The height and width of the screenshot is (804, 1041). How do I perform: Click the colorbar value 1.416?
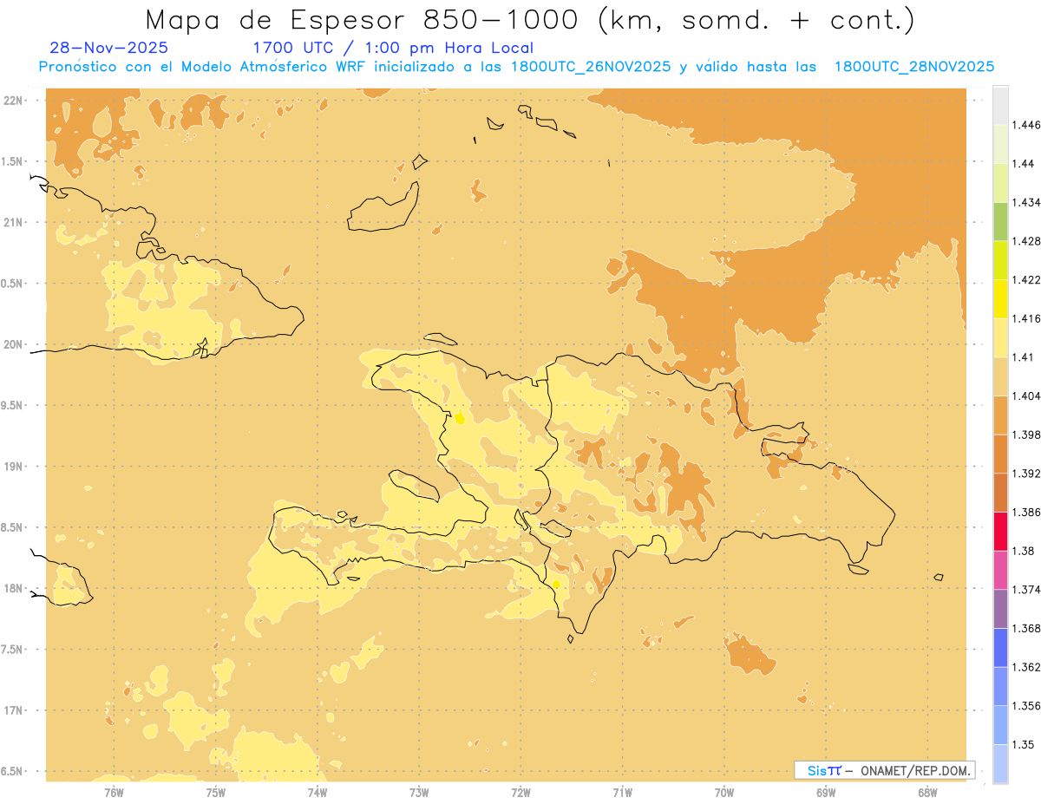click(x=1026, y=318)
